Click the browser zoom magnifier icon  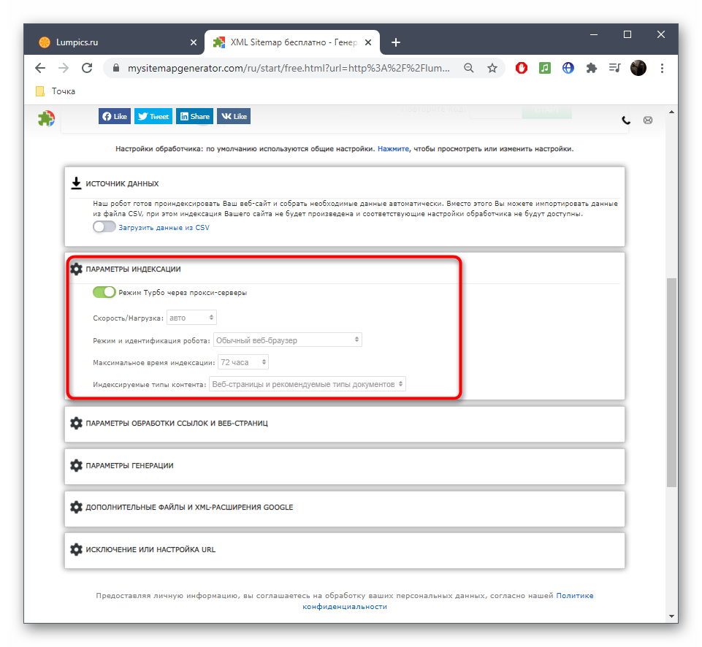[x=469, y=68]
